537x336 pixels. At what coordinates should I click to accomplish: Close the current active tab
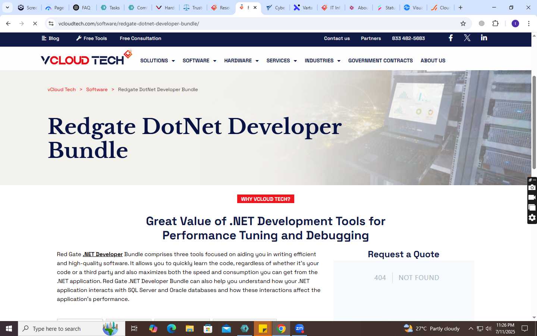click(x=255, y=7)
